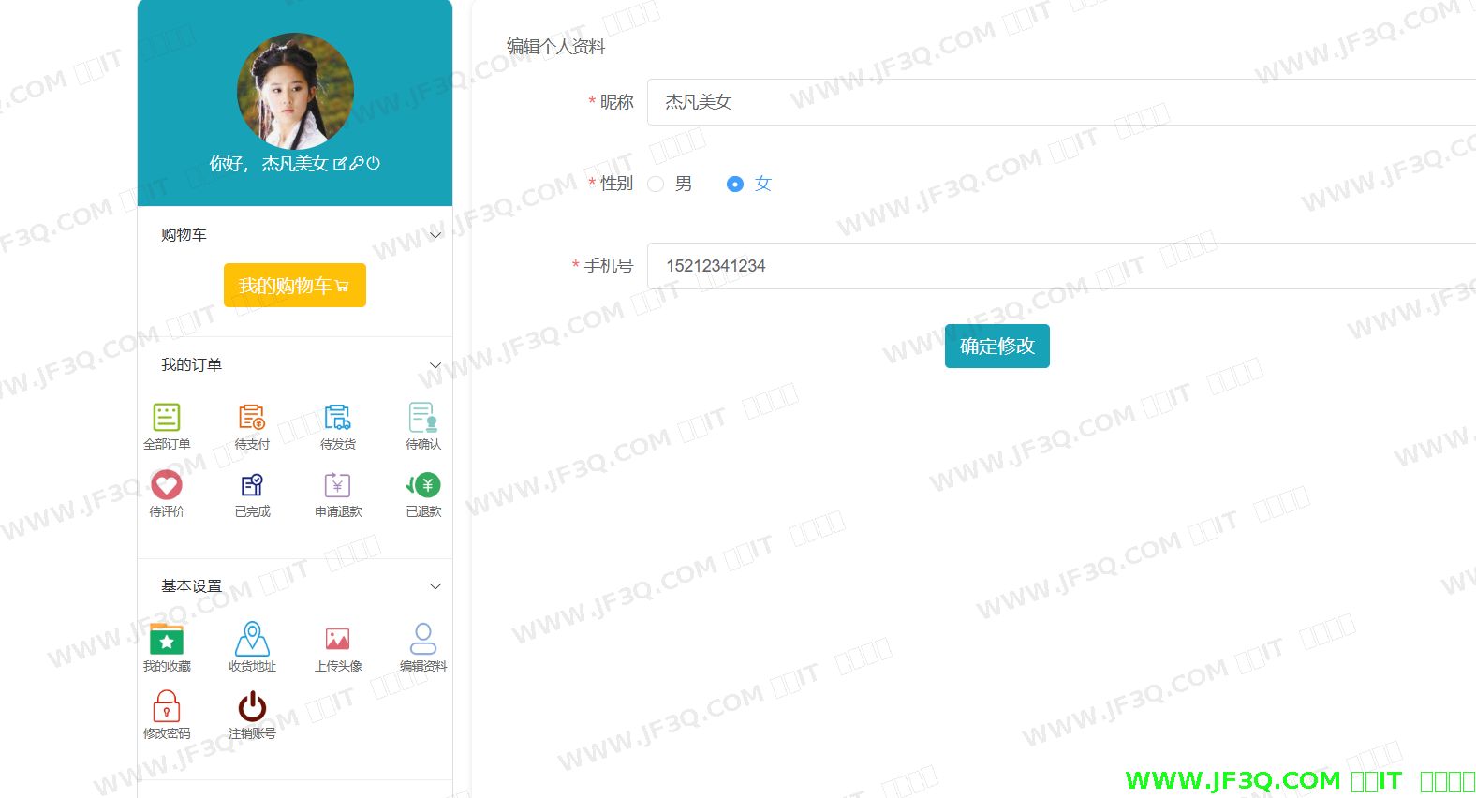The width and height of the screenshot is (1476, 798).
Task: Collapse the 我的订单 section chevron
Action: click(x=435, y=365)
